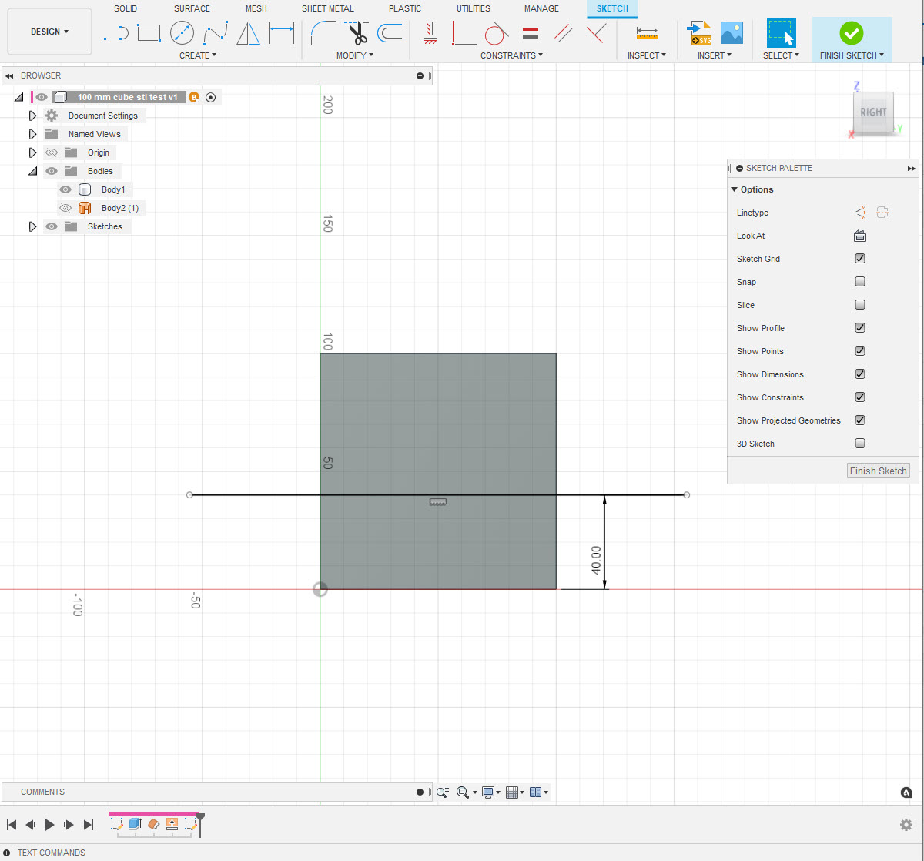Disable the Sketch Grid checkbox

coord(860,258)
